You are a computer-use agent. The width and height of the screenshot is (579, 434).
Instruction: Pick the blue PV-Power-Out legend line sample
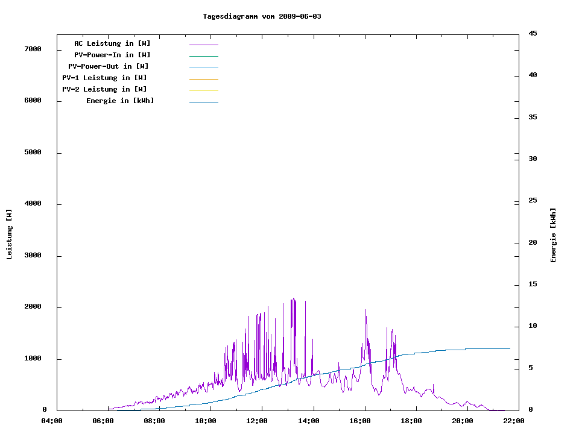pyautogui.click(x=203, y=68)
